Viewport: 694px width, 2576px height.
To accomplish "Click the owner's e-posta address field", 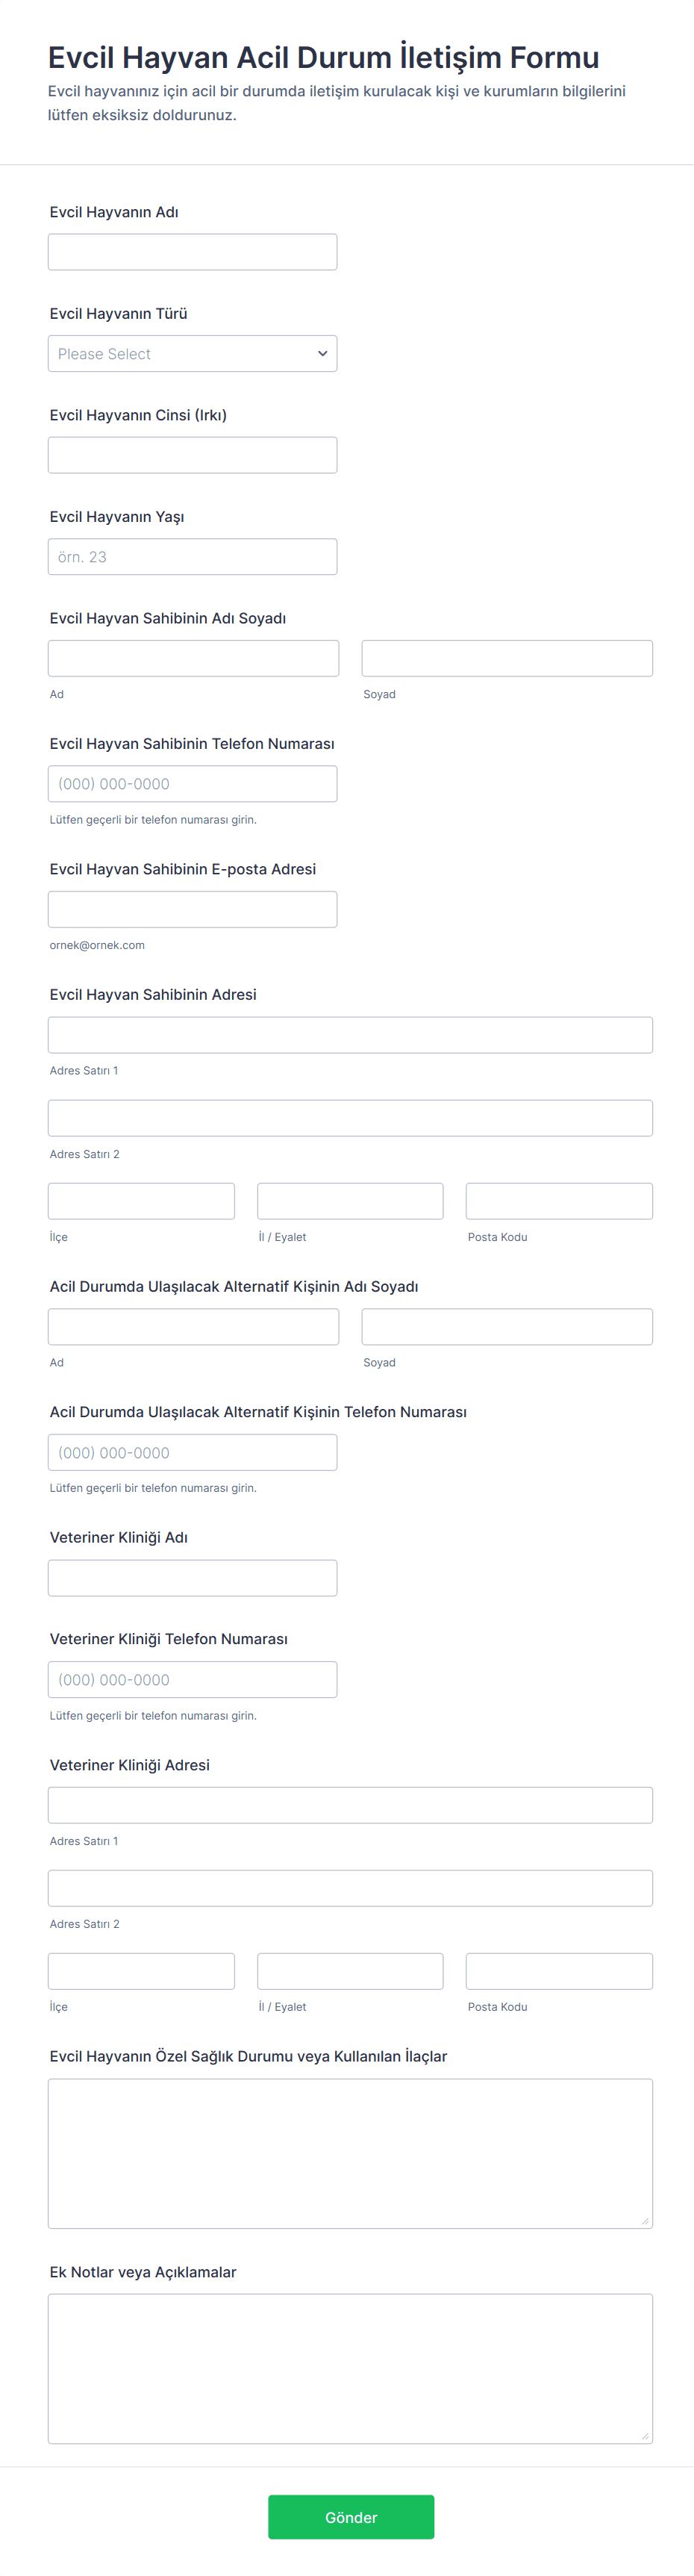I will [192, 908].
